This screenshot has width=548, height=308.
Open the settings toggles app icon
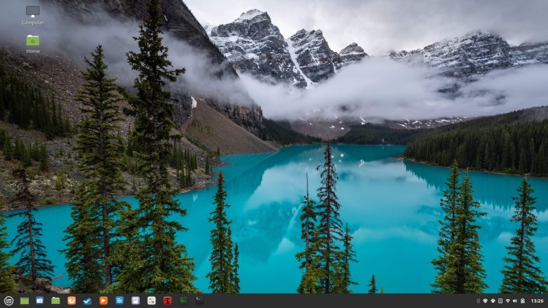click(151, 300)
